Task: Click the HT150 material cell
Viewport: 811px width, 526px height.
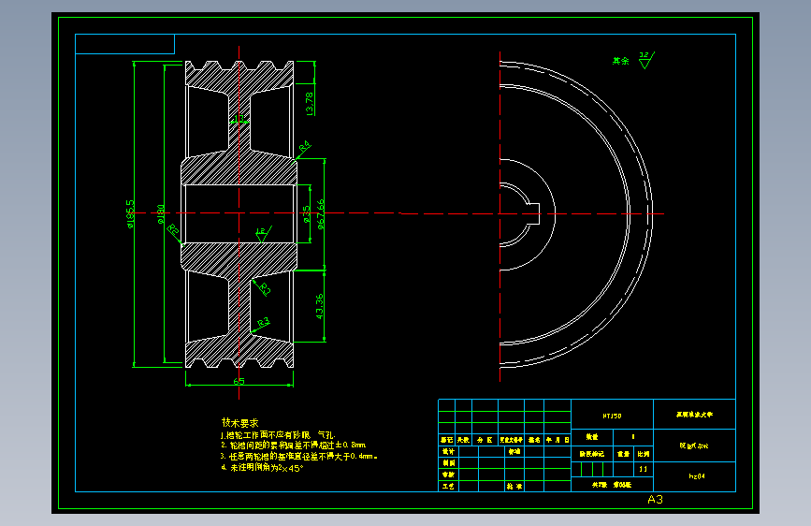Action: coord(612,416)
